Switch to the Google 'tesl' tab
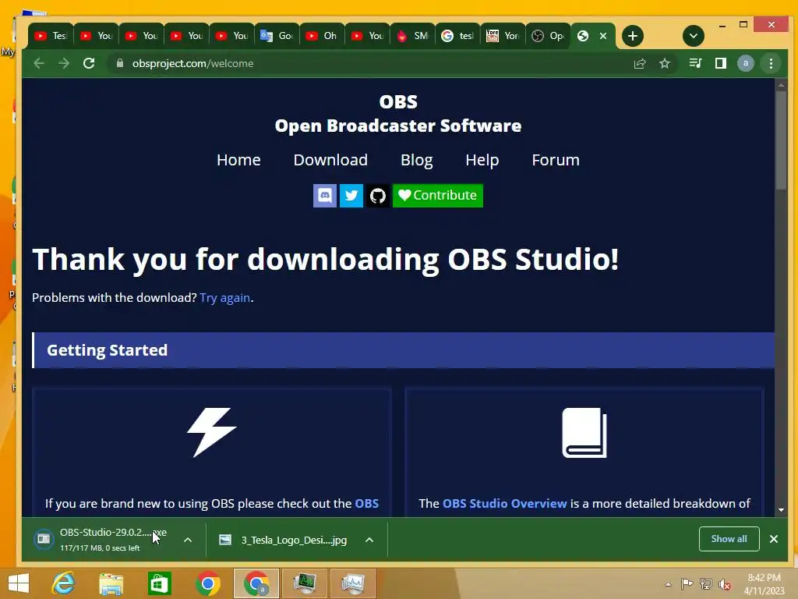The width and height of the screenshot is (798, 599). click(x=457, y=36)
